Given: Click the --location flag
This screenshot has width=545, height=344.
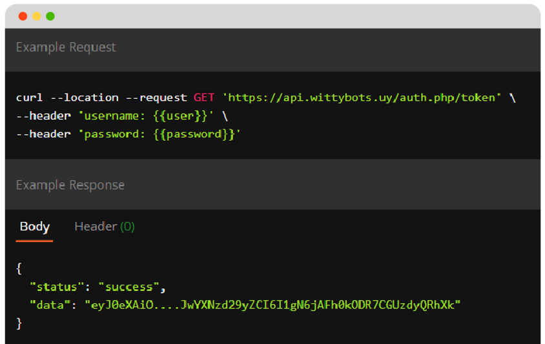Looking at the screenshot, I should [85, 97].
